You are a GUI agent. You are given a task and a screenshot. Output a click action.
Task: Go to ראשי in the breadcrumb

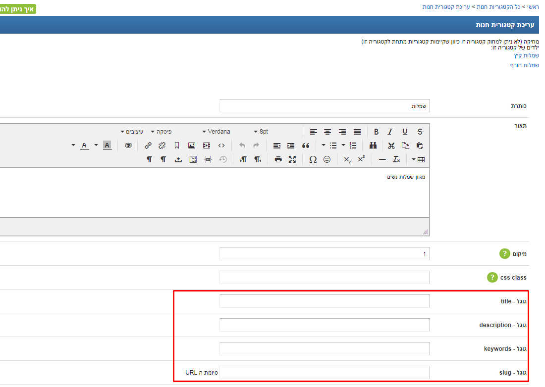point(532,7)
